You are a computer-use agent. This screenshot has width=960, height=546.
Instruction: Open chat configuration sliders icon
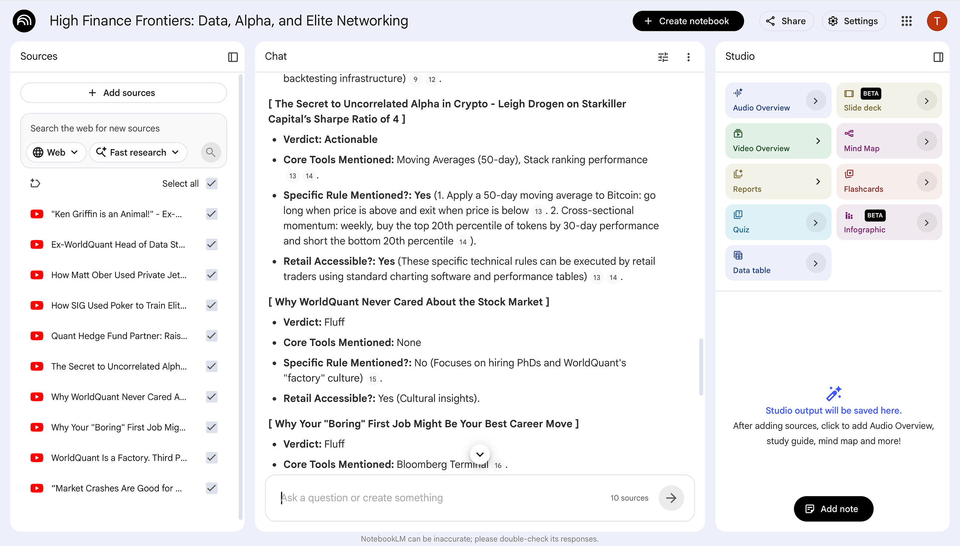[663, 57]
